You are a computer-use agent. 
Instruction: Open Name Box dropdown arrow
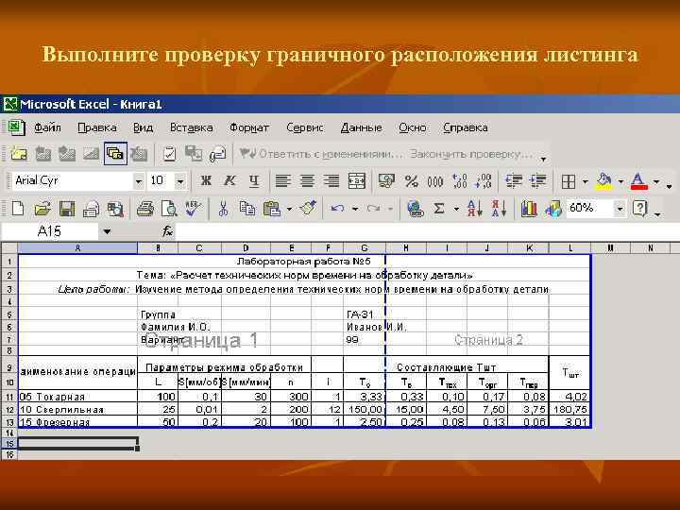pyautogui.click(x=107, y=231)
